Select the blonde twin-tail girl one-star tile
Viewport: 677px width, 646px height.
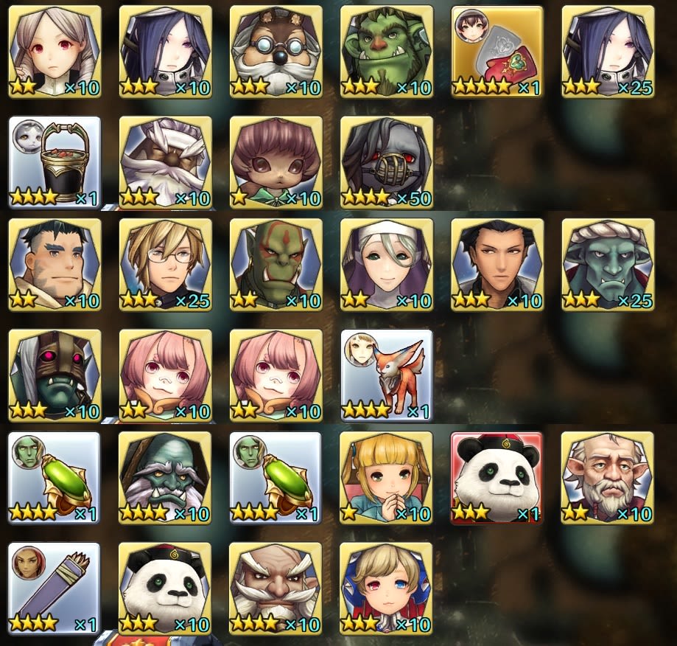[x=387, y=478]
